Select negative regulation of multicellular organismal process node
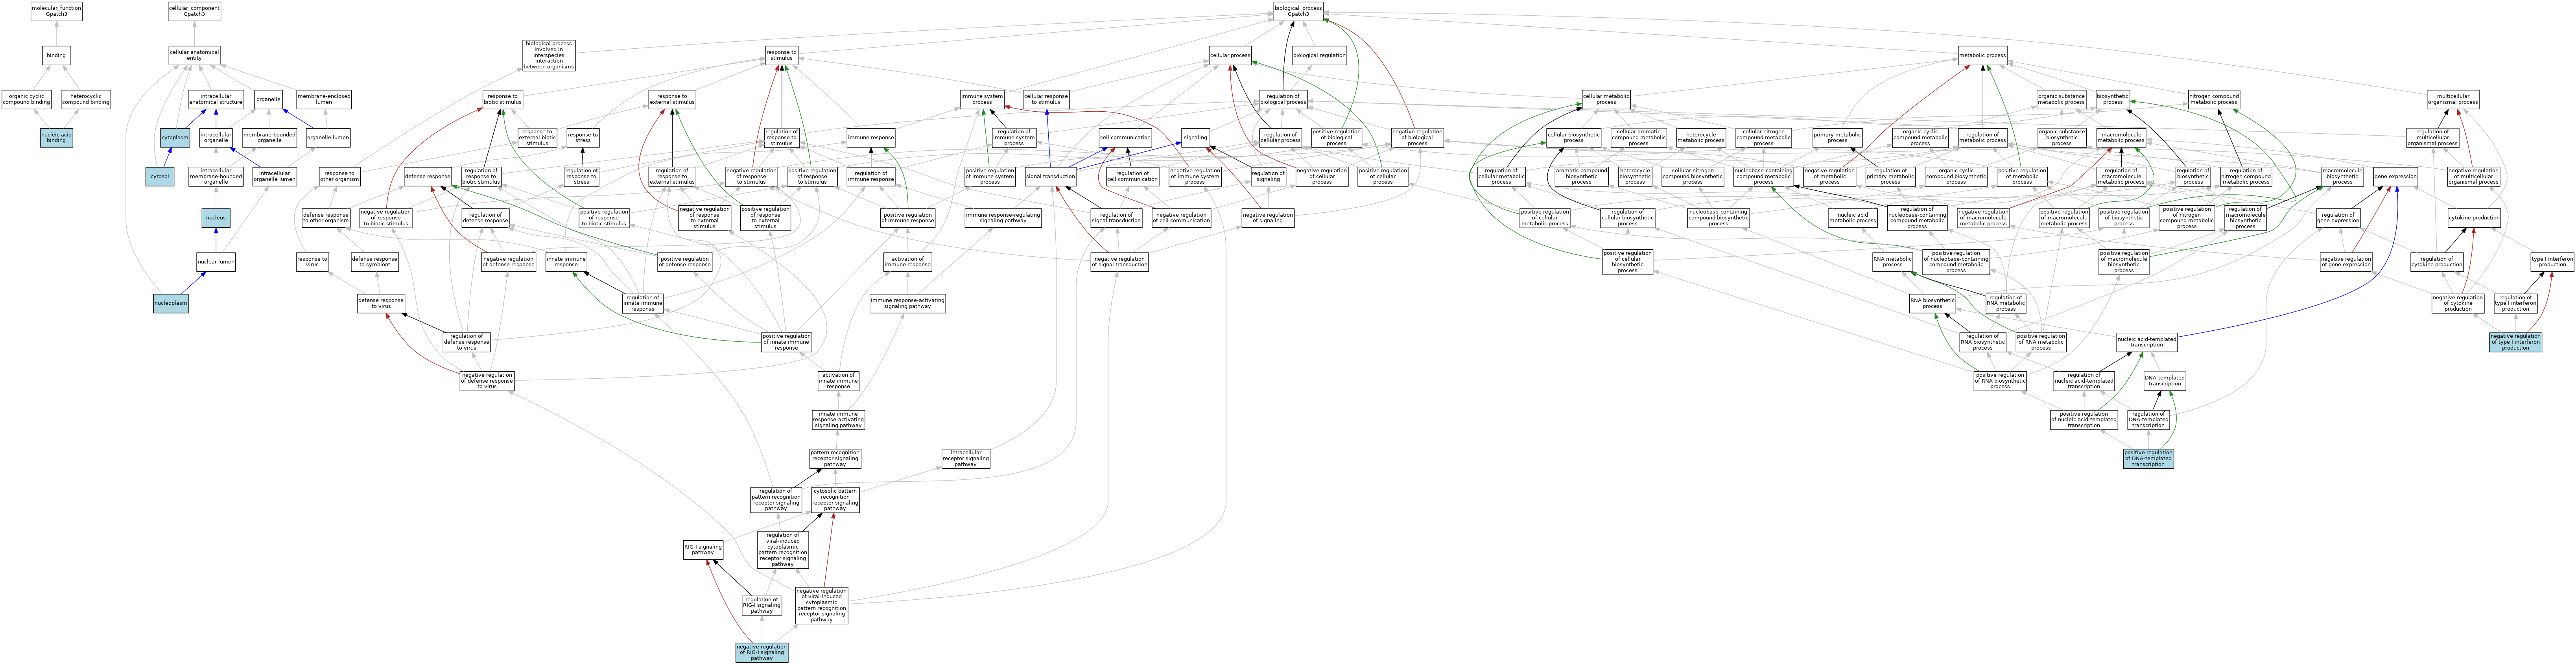The height and width of the screenshot is (665, 2576). 2473,177
